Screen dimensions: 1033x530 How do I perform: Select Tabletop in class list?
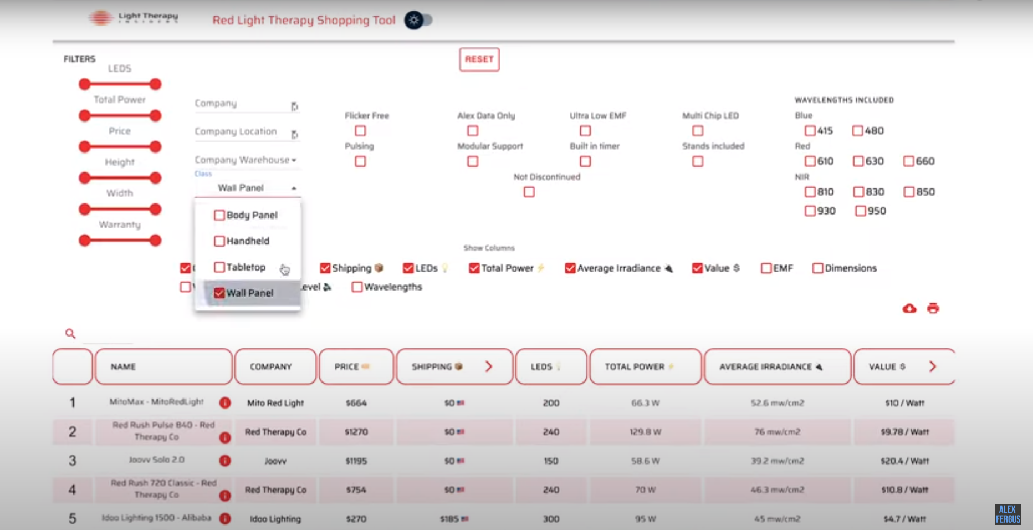[219, 267]
